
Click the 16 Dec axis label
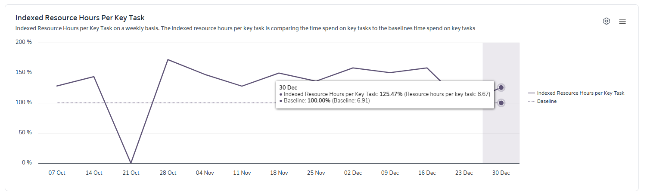(427, 173)
